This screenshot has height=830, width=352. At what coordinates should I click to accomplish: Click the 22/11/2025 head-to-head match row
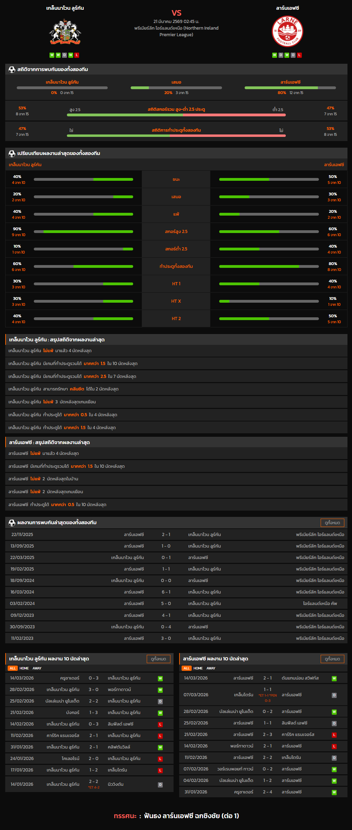(x=176, y=535)
